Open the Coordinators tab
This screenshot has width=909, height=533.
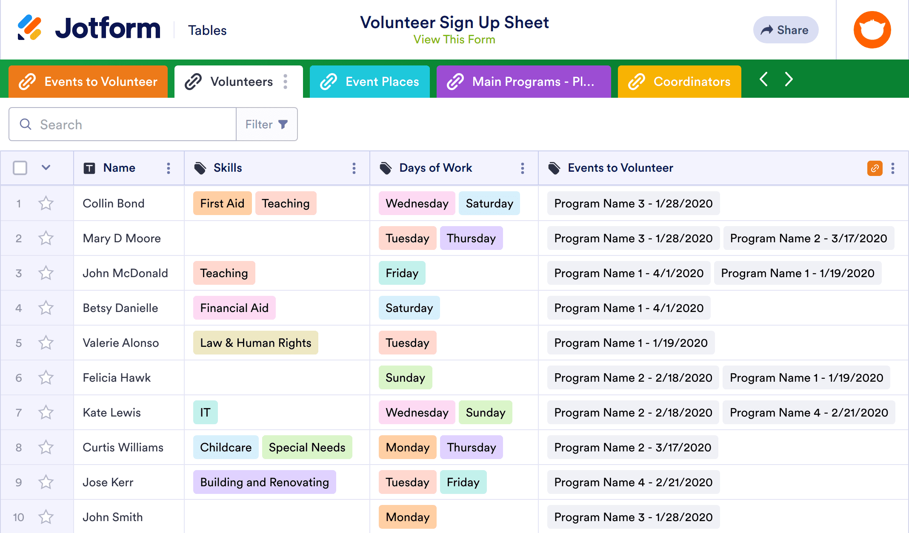(x=680, y=81)
